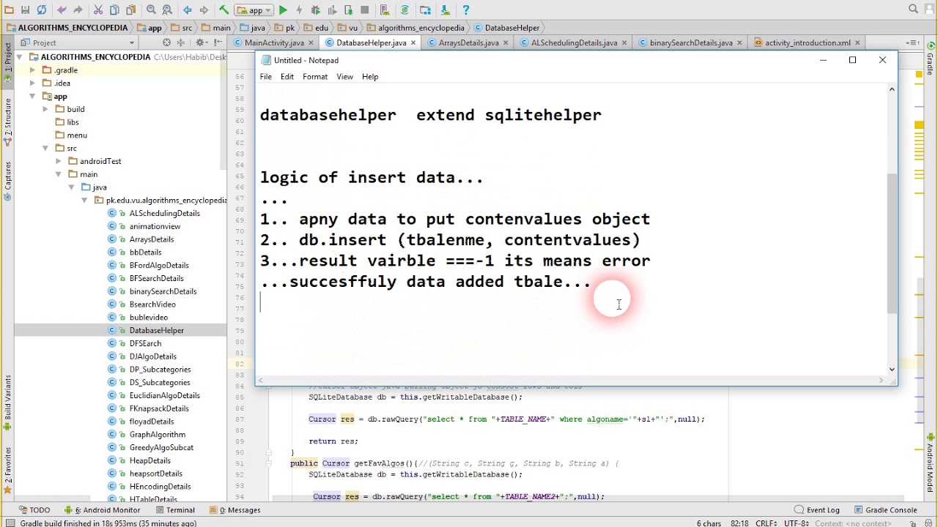Collapse the app module folder
This screenshot has width=938, height=527.
tap(32, 96)
